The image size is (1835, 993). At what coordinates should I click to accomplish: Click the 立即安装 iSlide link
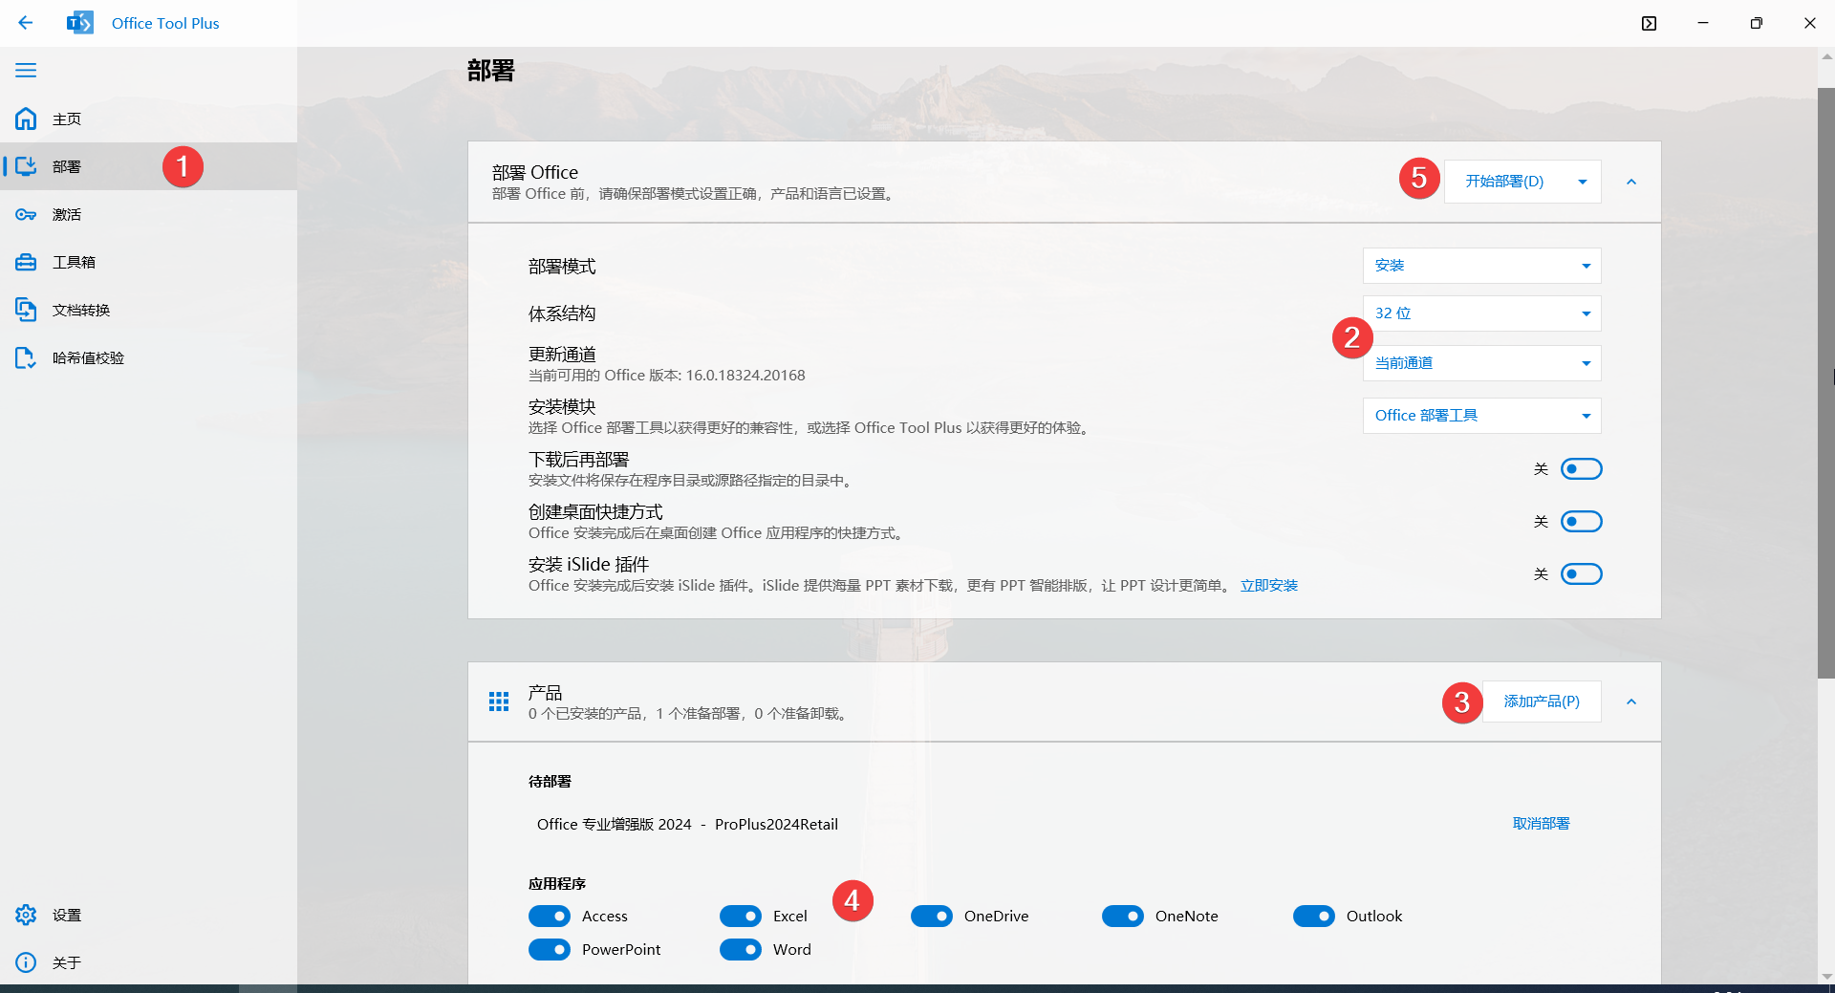tap(1269, 586)
